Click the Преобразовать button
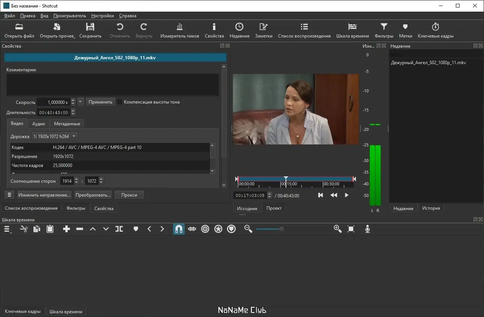 coord(93,195)
